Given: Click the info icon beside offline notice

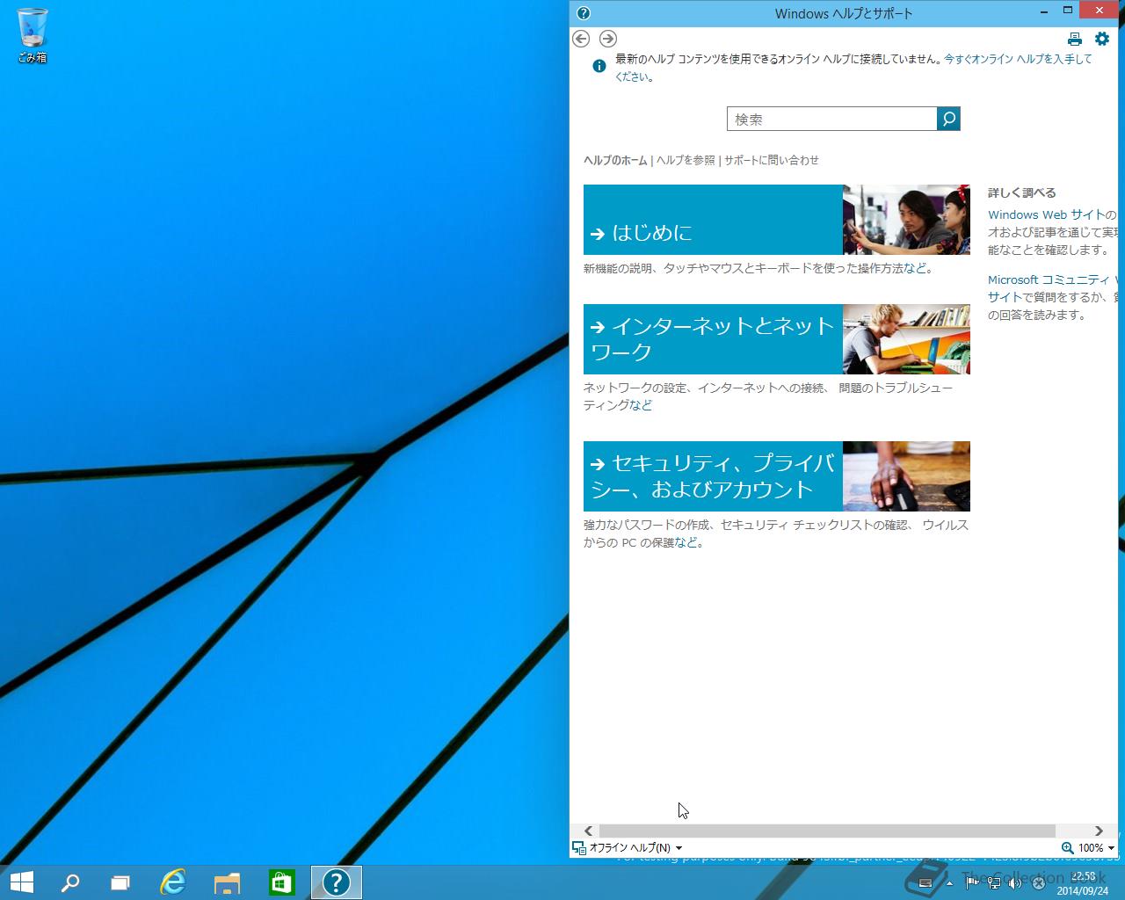Looking at the screenshot, I should [x=599, y=66].
